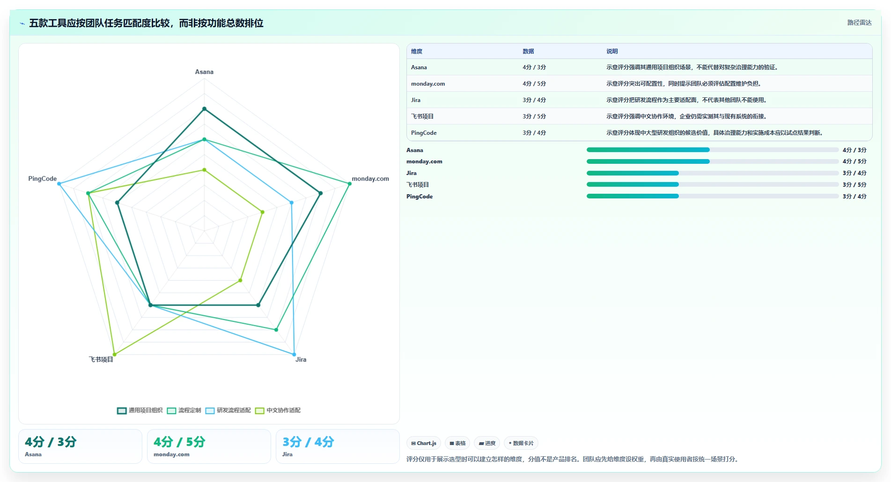Click Asana's description about 通用项目组织场景

(692, 67)
